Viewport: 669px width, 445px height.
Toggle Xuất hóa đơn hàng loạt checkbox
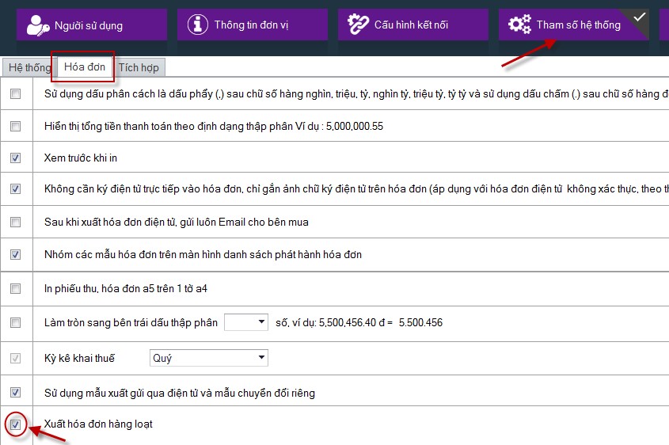click(x=16, y=424)
